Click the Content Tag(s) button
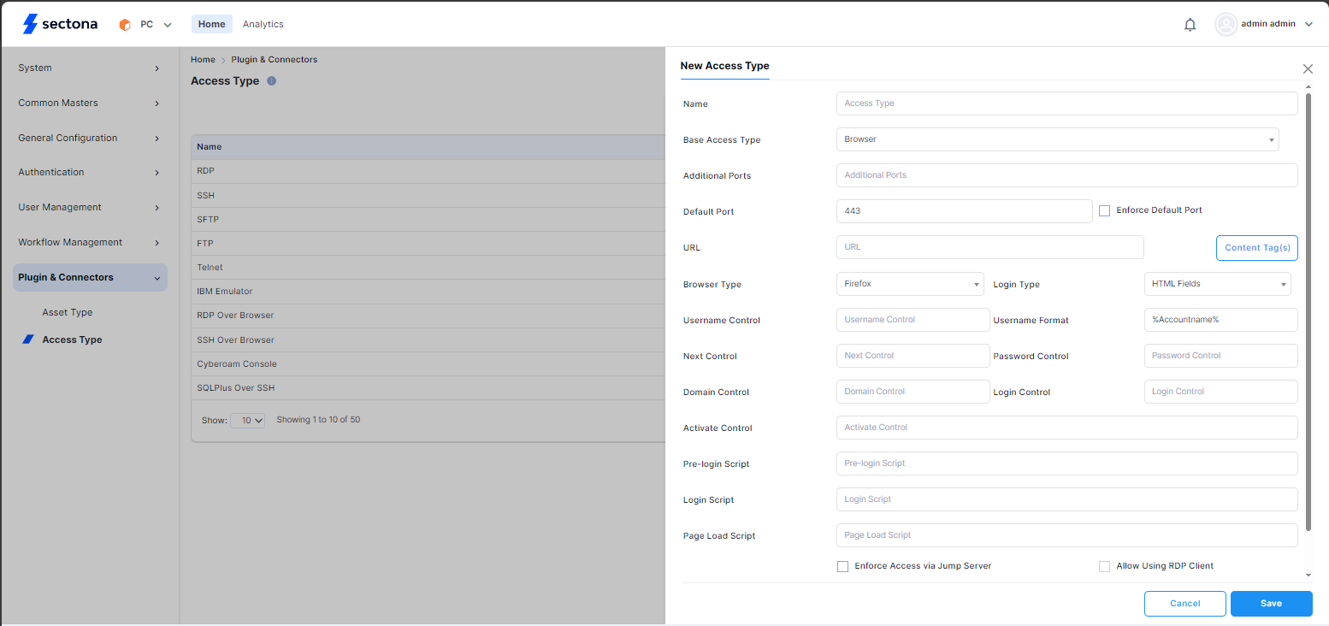This screenshot has width=1329, height=626. (x=1256, y=248)
